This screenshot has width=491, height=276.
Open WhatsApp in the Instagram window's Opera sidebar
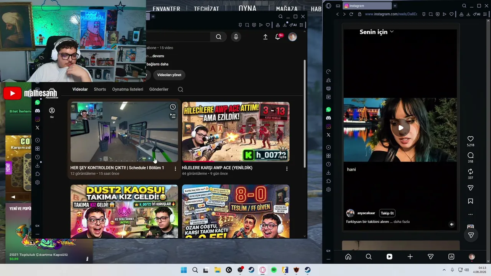click(328, 110)
